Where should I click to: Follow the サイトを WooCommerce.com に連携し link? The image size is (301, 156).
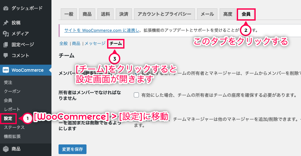pyautogui.click(x=102, y=30)
